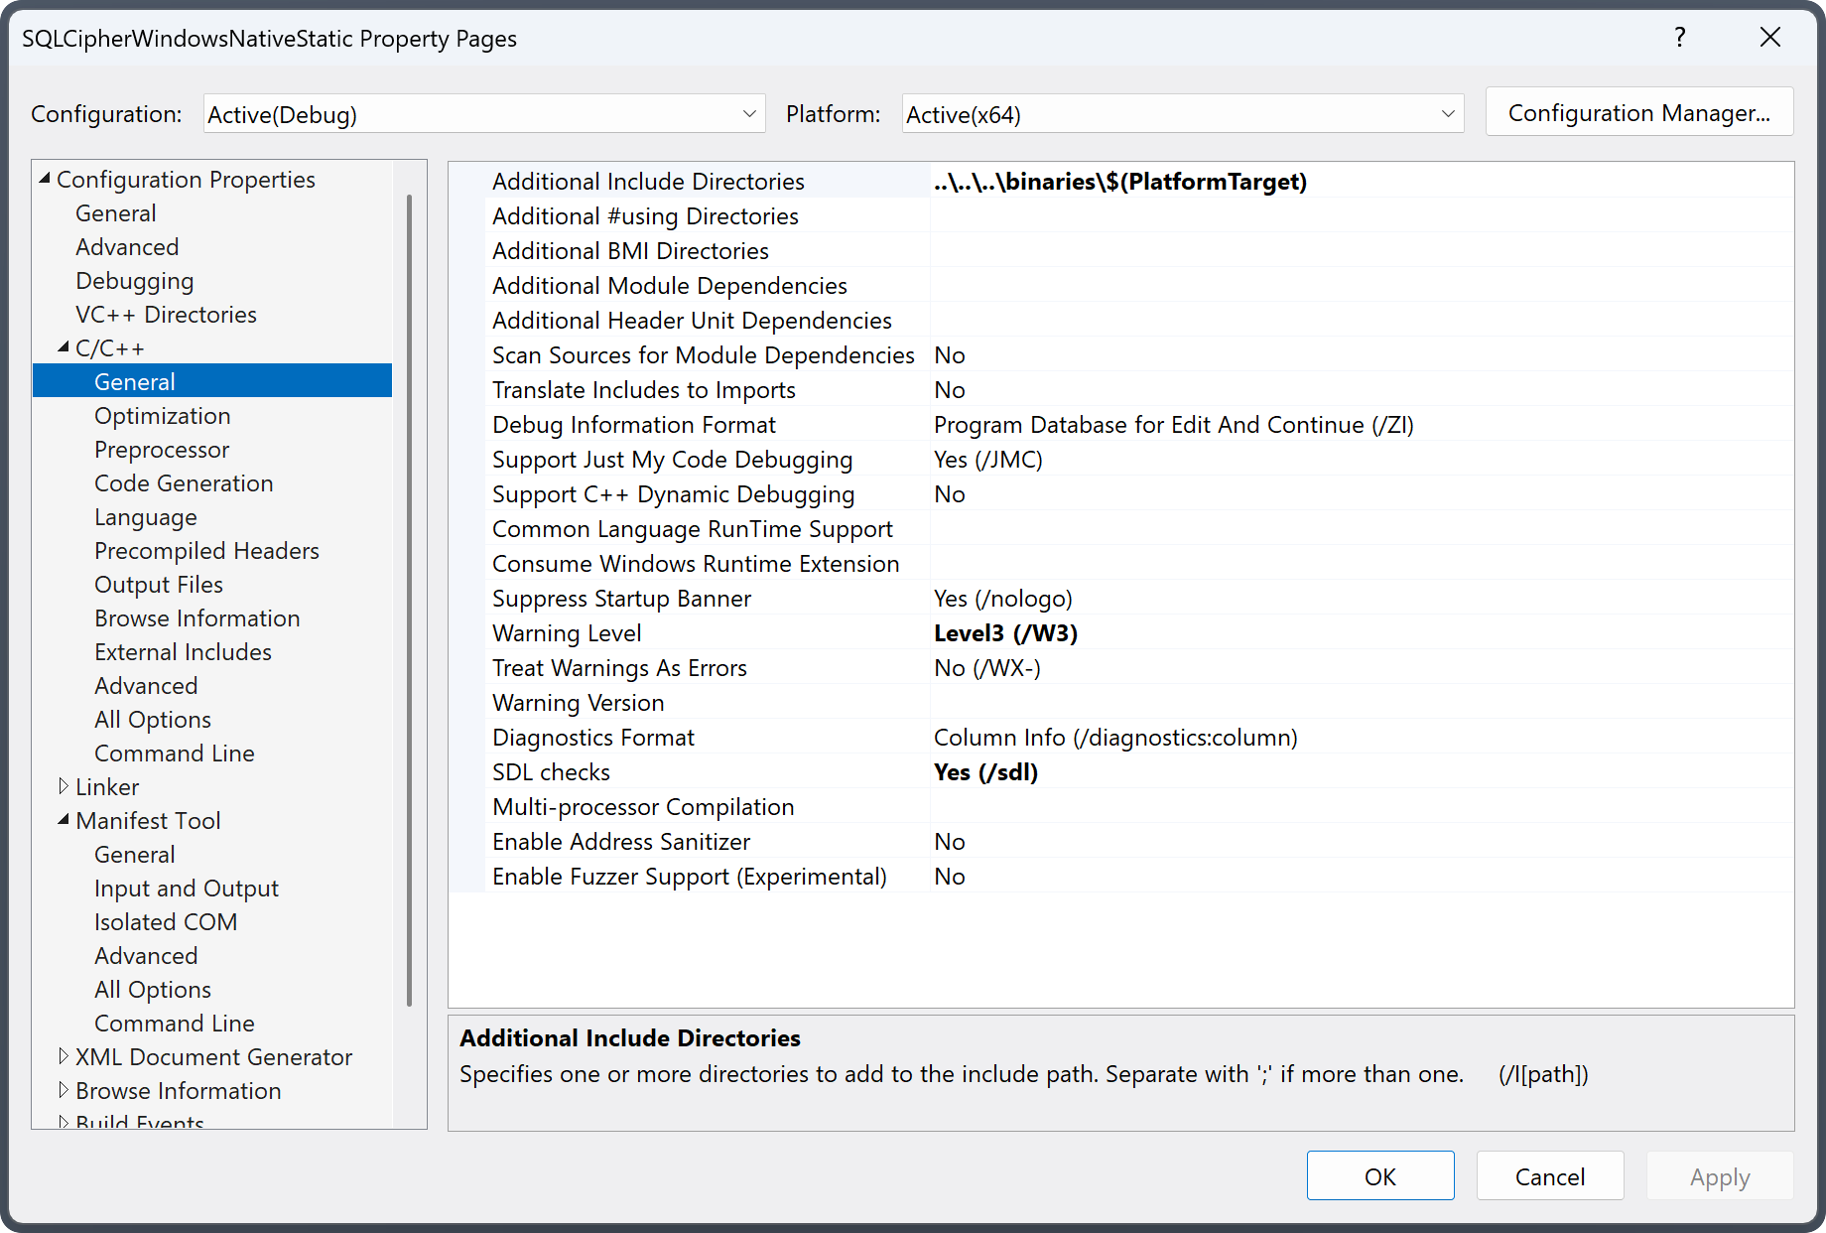The width and height of the screenshot is (1826, 1233).
Task: Open All Options under C/C++
Action: [153, 720]
